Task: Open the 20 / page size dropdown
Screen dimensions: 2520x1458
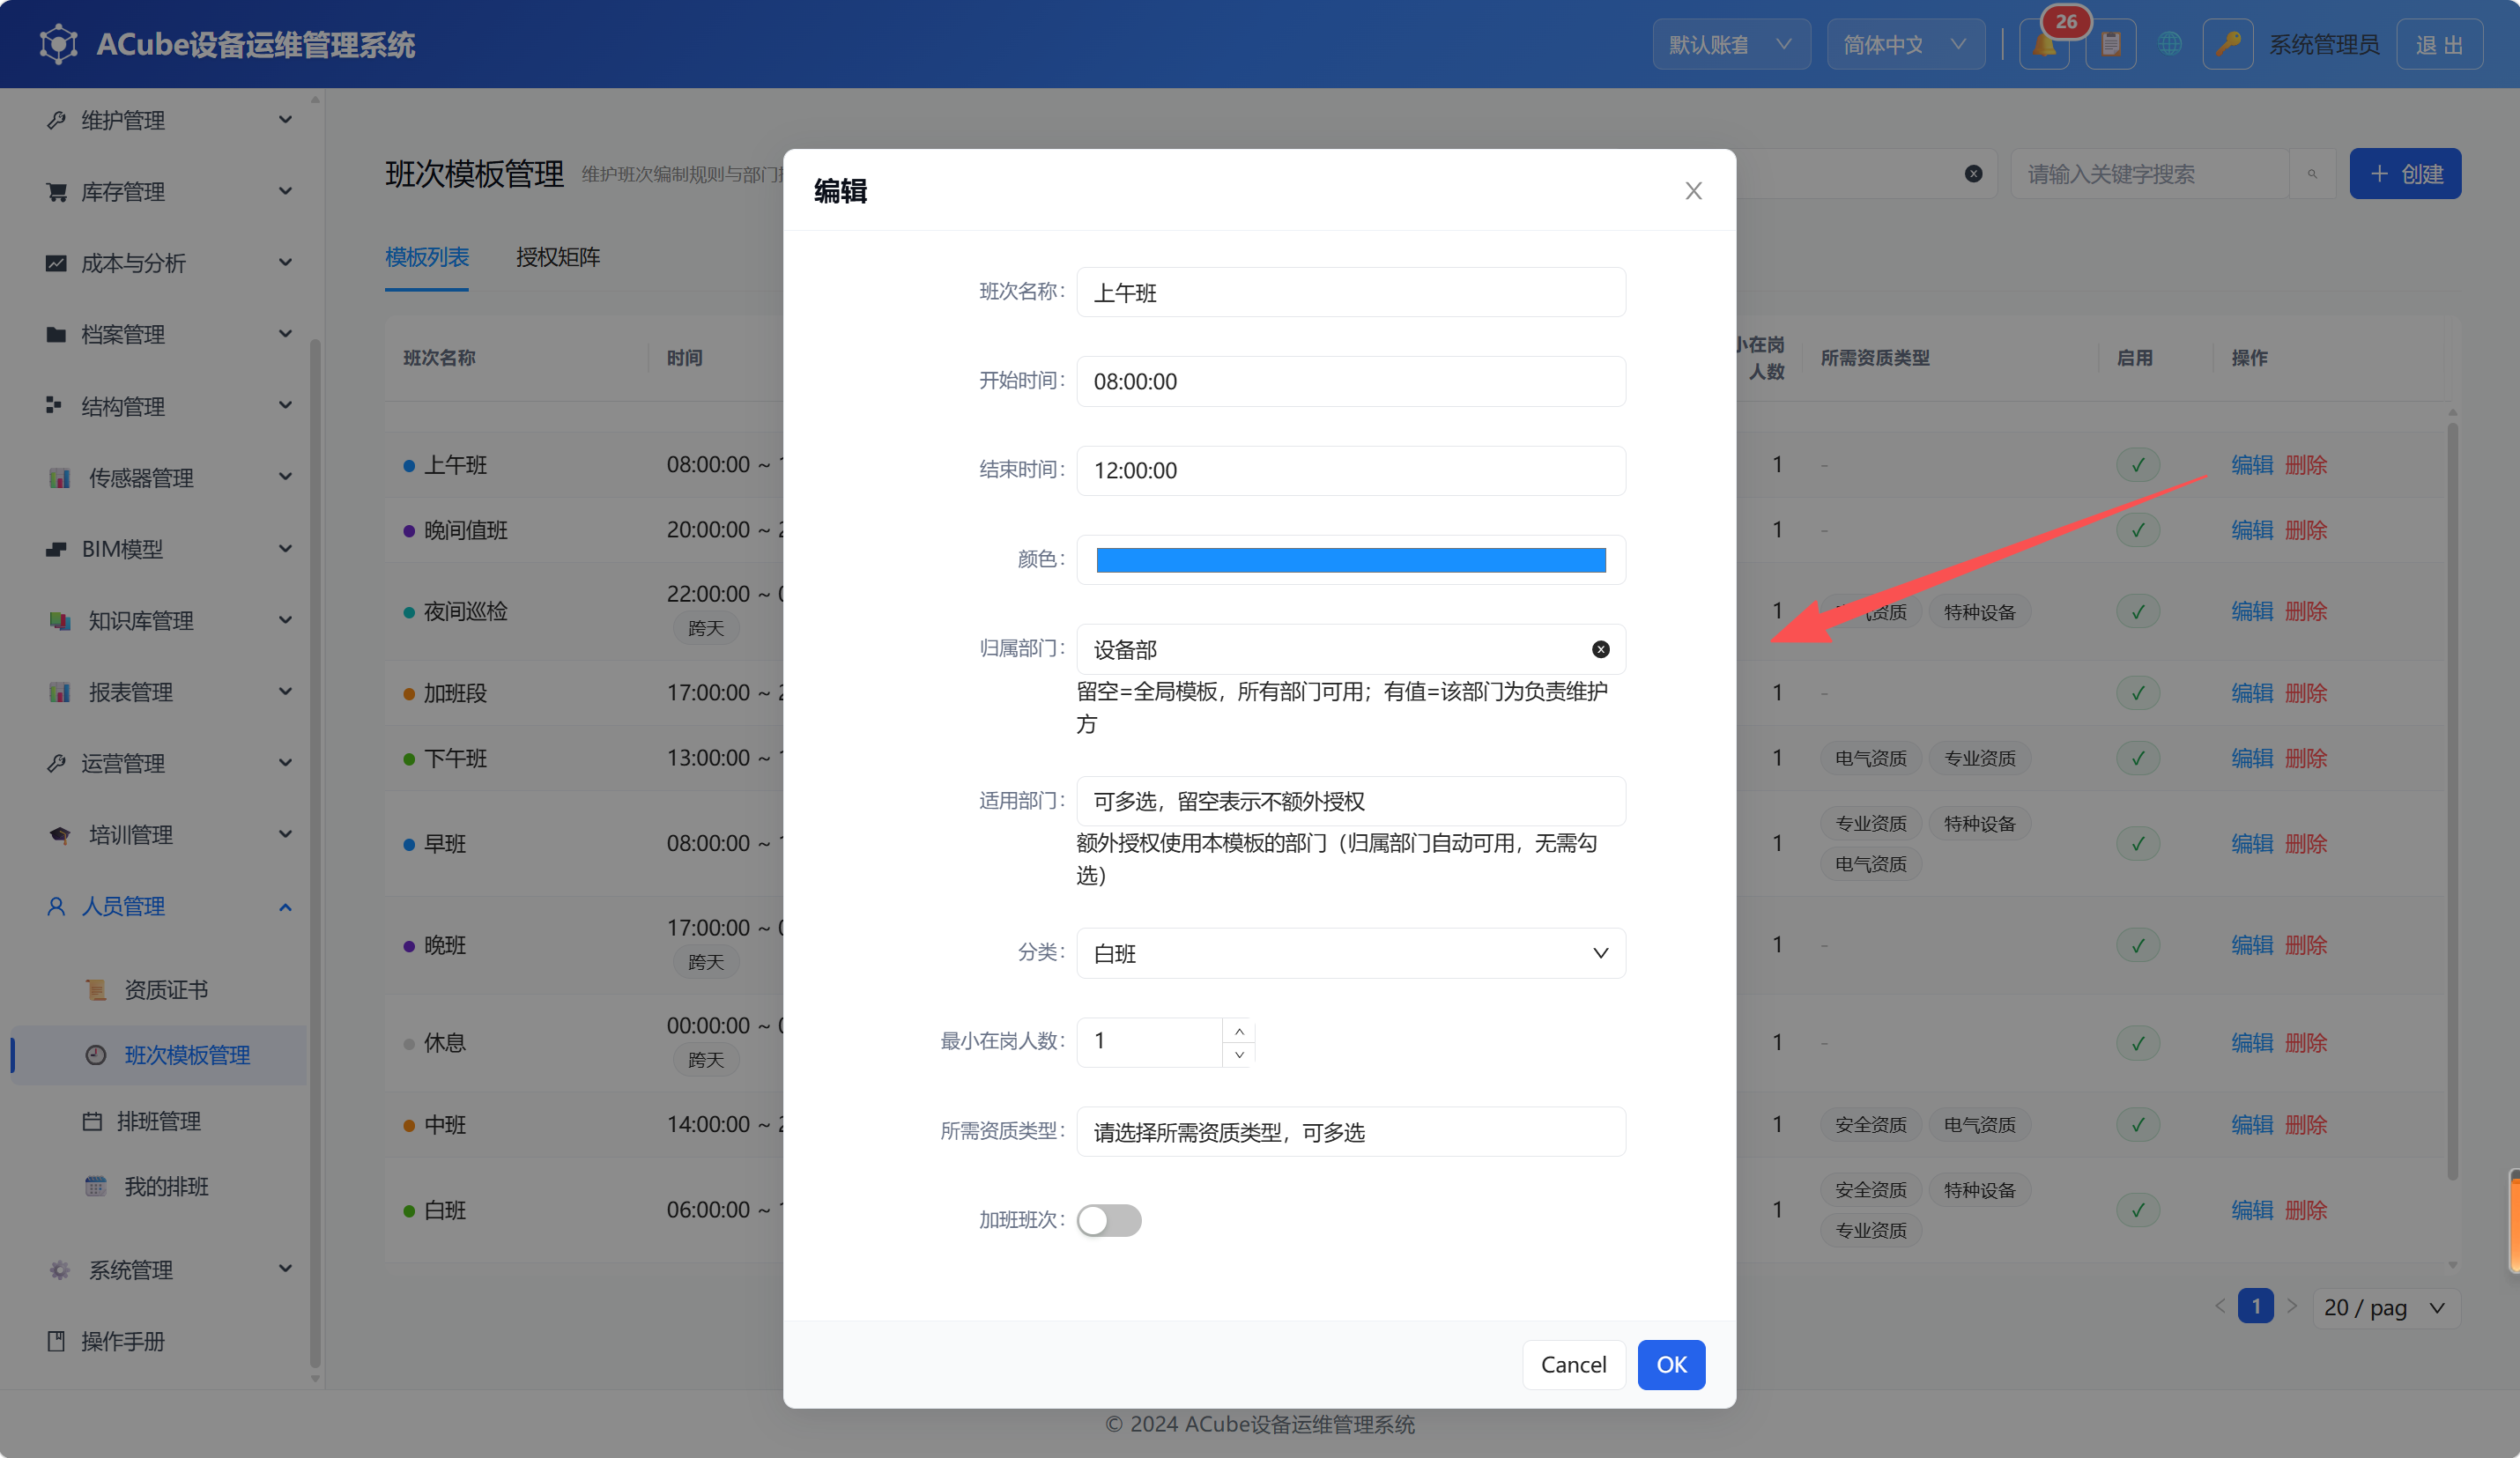Action: tap(2386, 1308)
